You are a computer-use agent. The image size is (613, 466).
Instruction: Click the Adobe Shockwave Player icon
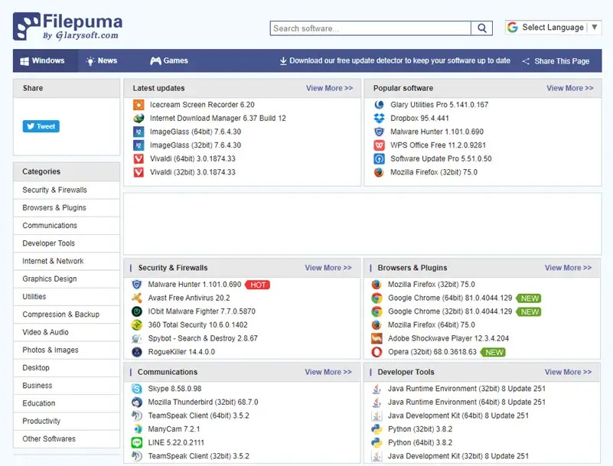click(377, 338)
